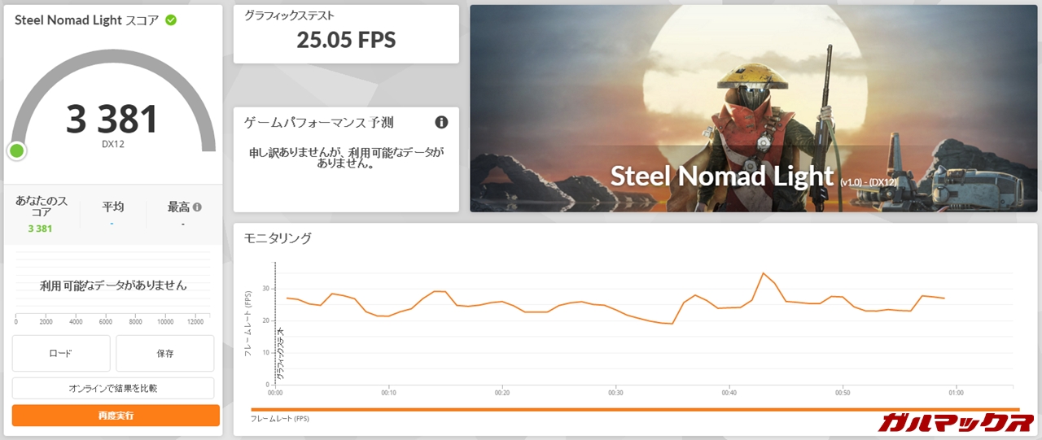Open the ゲームパフォーマンス予測 info icon

click(441, 123)
